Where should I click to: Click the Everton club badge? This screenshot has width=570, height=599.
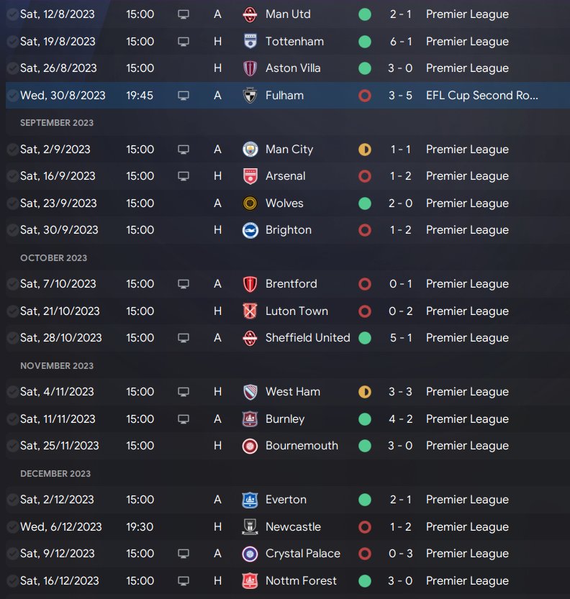250,500
